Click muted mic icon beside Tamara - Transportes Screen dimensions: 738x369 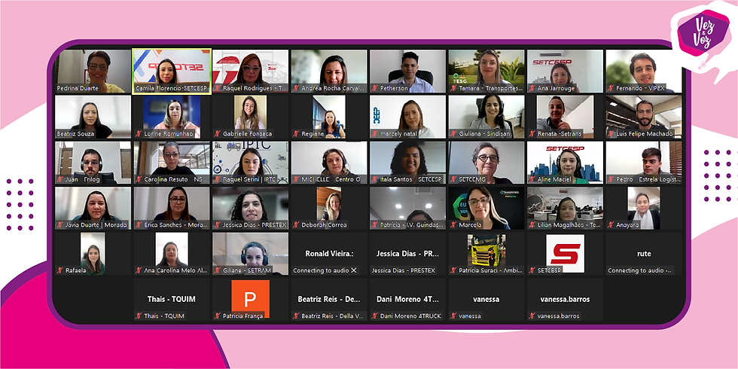tap(453, 88)
